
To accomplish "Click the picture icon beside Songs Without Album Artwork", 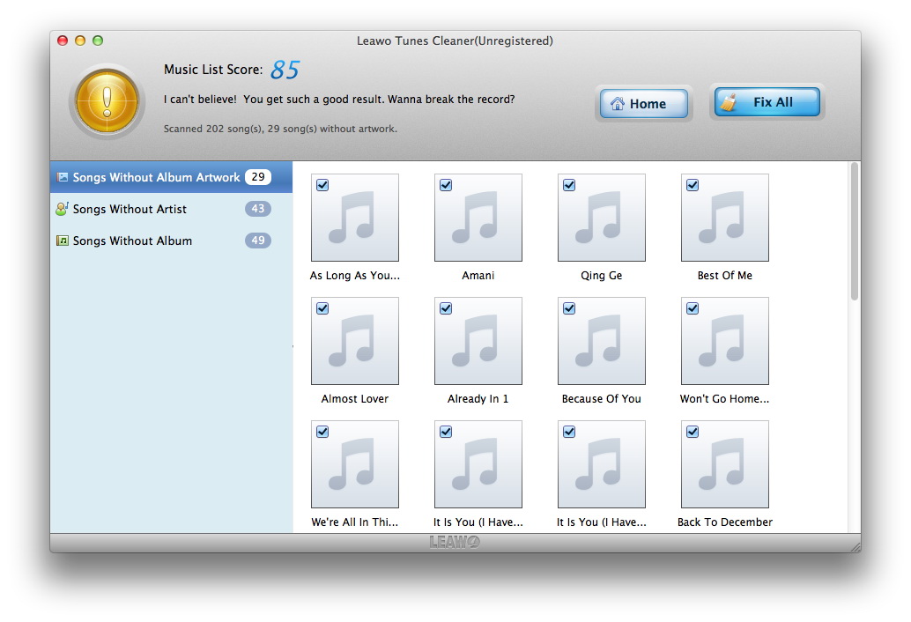I will click(62, 177).
